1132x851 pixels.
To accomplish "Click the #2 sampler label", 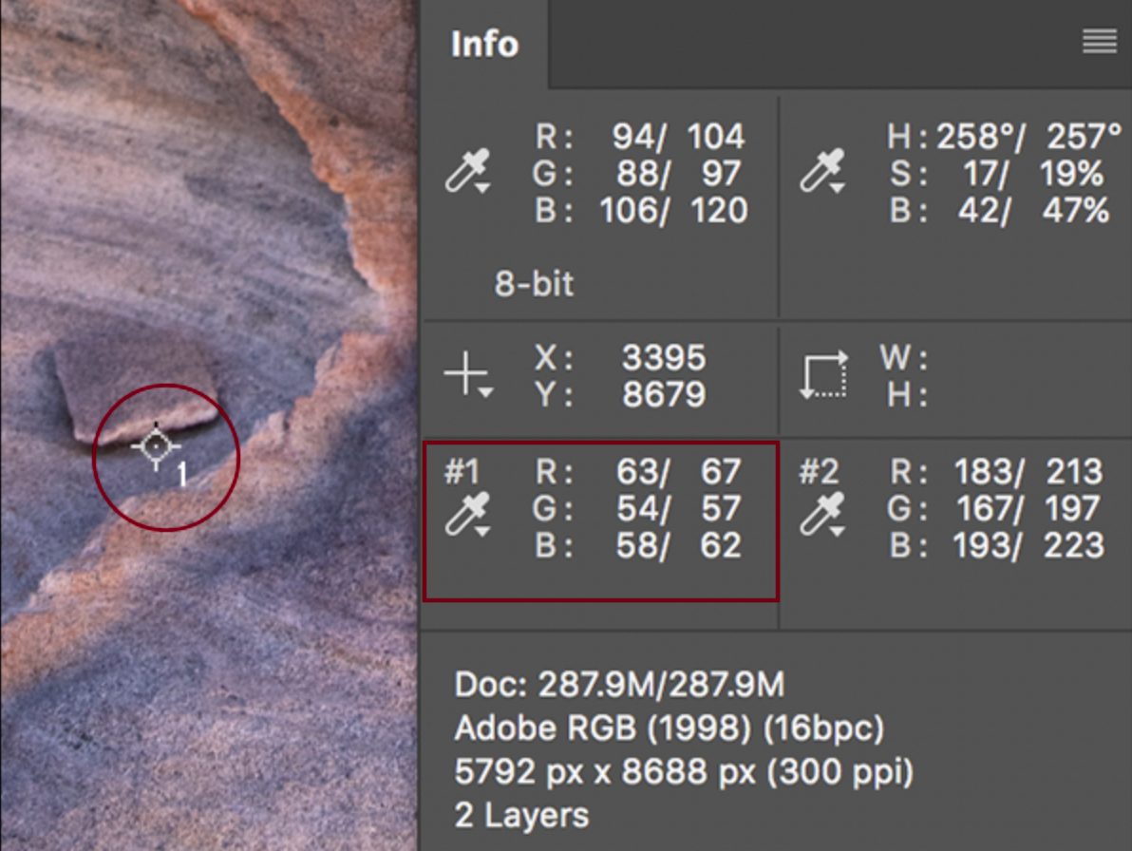I will (819, 472).
